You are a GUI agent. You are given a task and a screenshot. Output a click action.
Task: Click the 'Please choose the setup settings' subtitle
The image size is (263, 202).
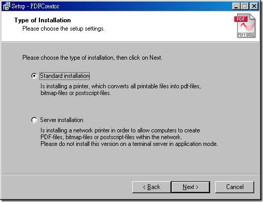click(x=63, y=29)
